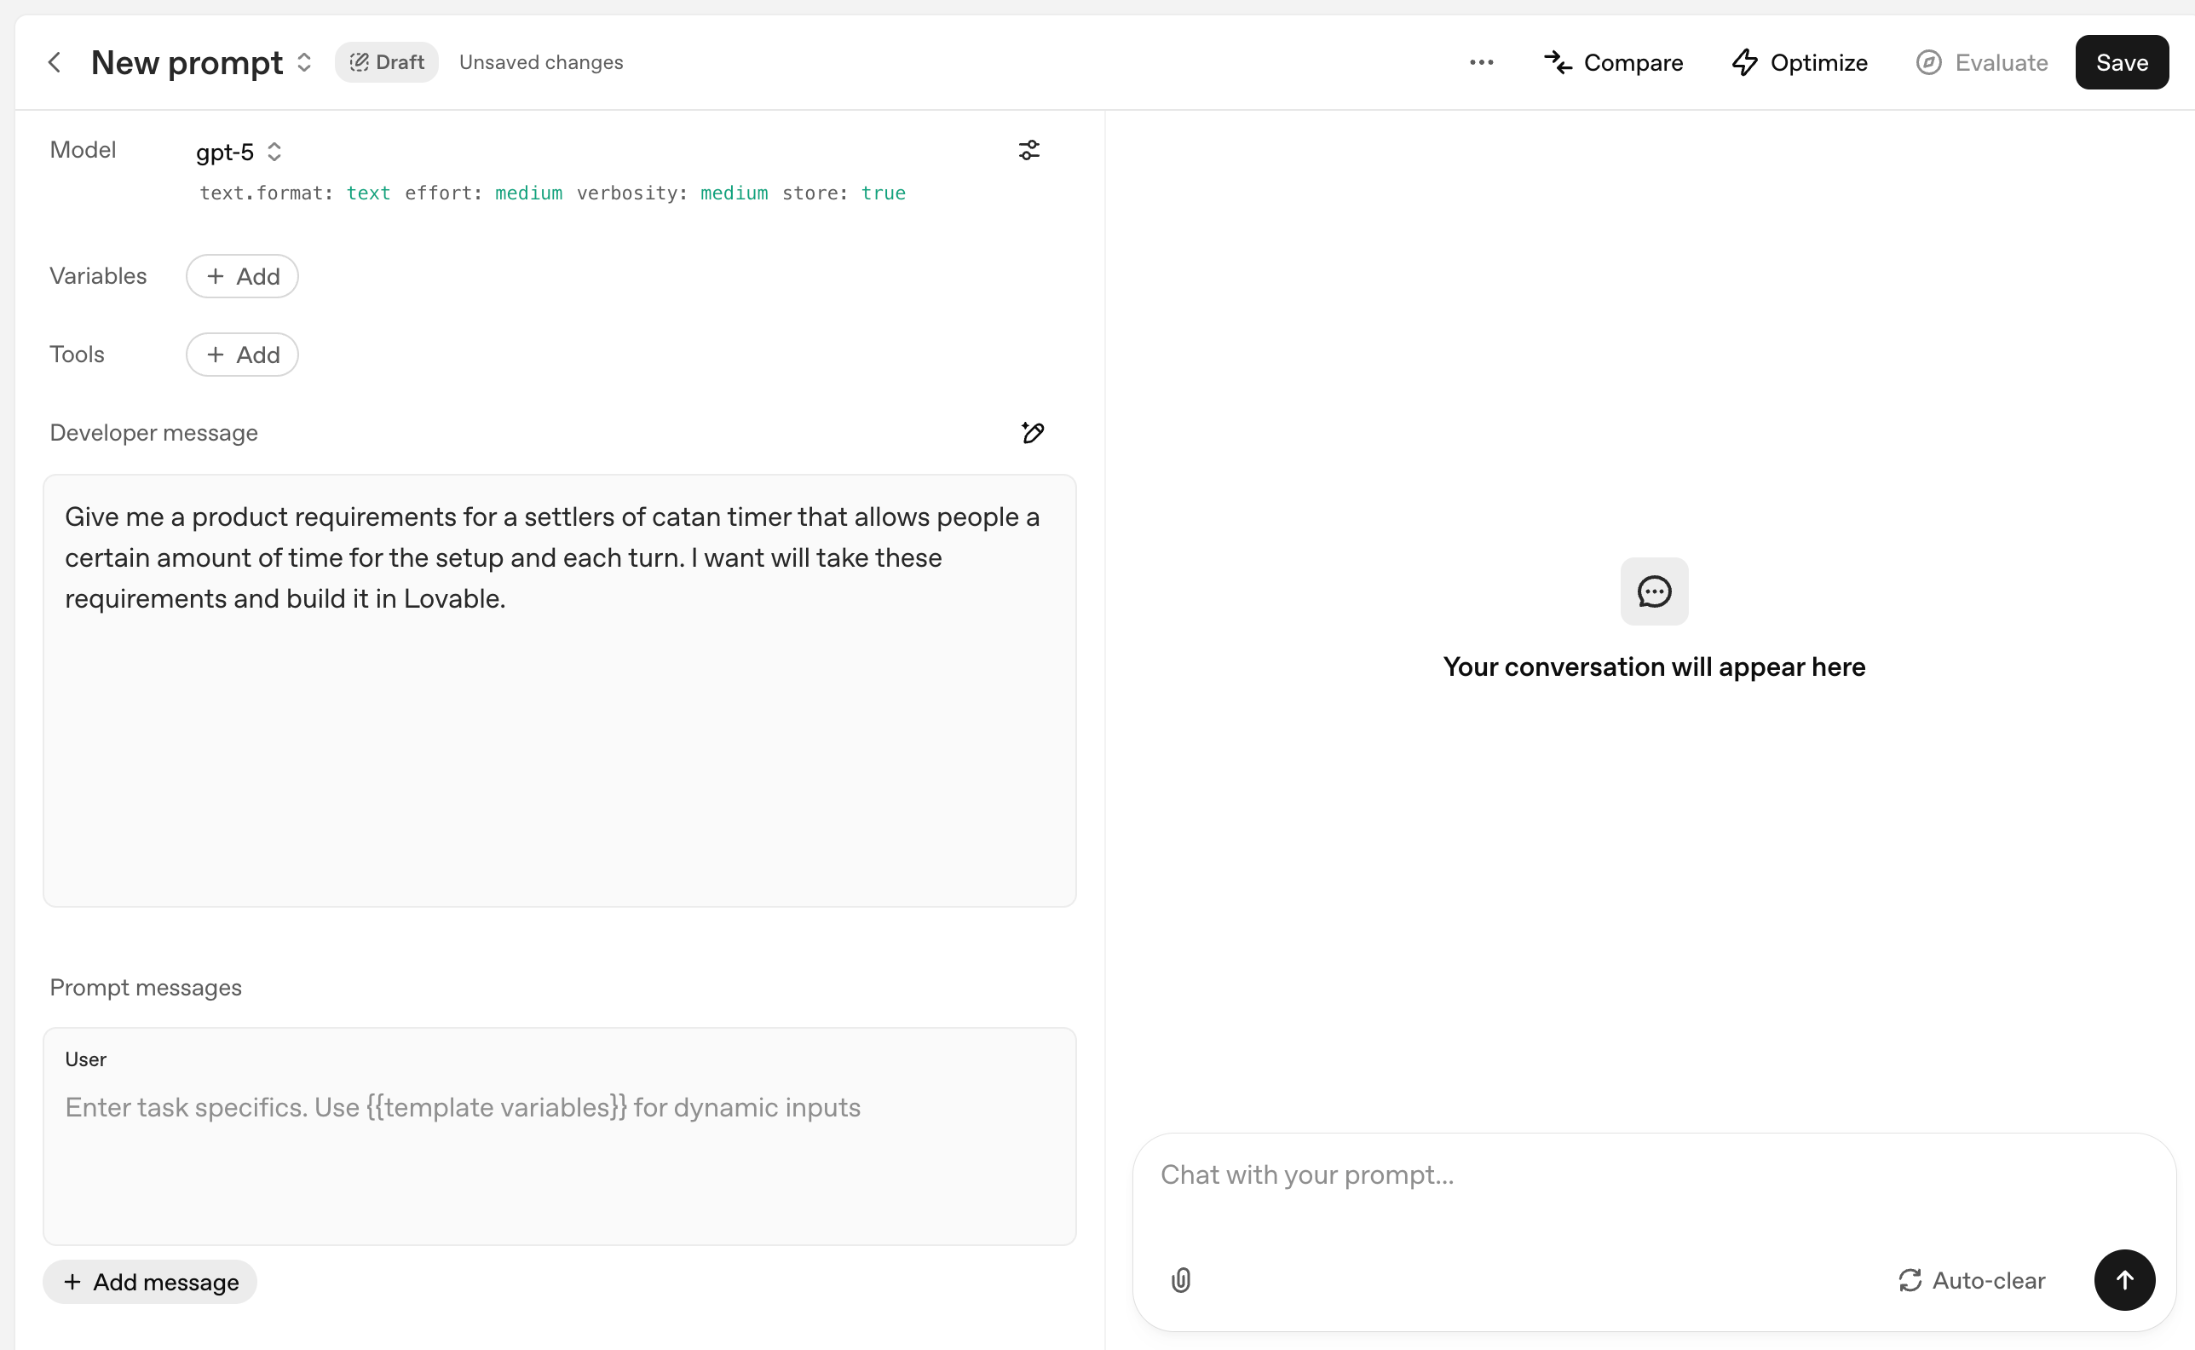2195x1350 pixels.
Task: Send message with the up-arrow button
Action: (2123, 1280)
